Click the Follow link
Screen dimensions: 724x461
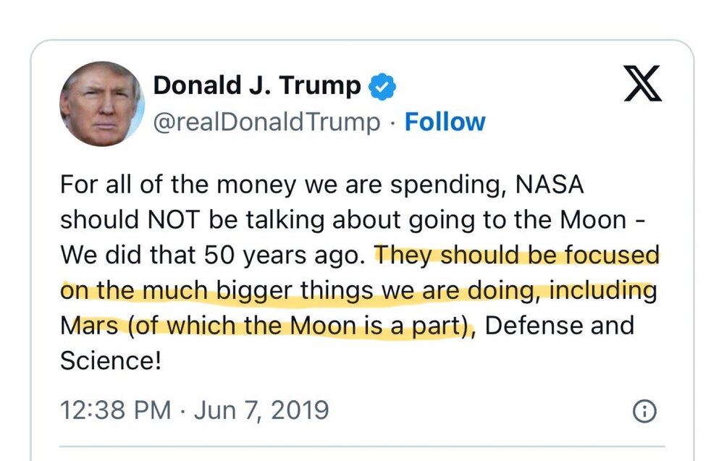(x=445, y=122)
